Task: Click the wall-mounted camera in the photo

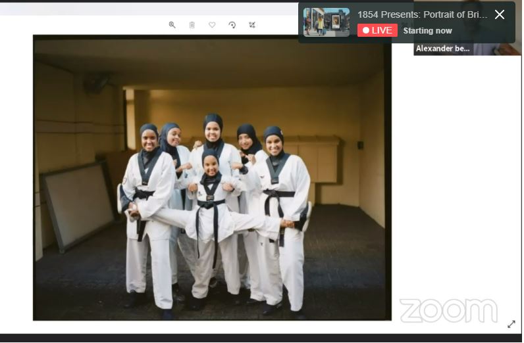Action: click(95, 82)
